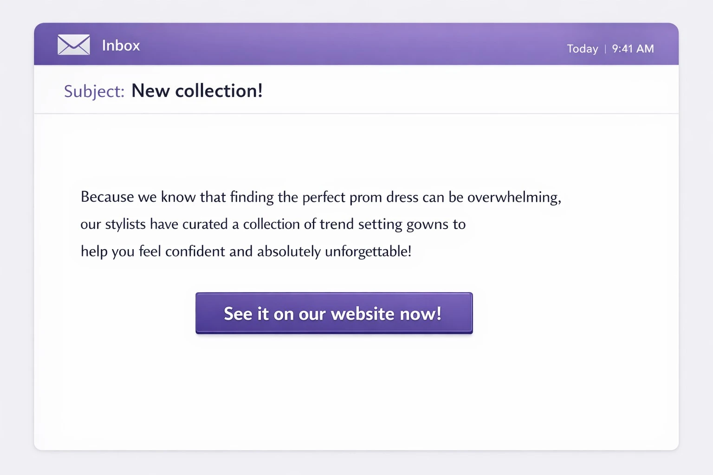The width and height of the screenshot is (713, 475).
Task: Click the word 'stylists' in the message
Action: pos(125,225)
